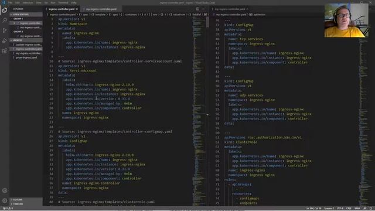Open the Run and Debug view
Viewport: 375px width, 211px height.
(x=5, y=40)
